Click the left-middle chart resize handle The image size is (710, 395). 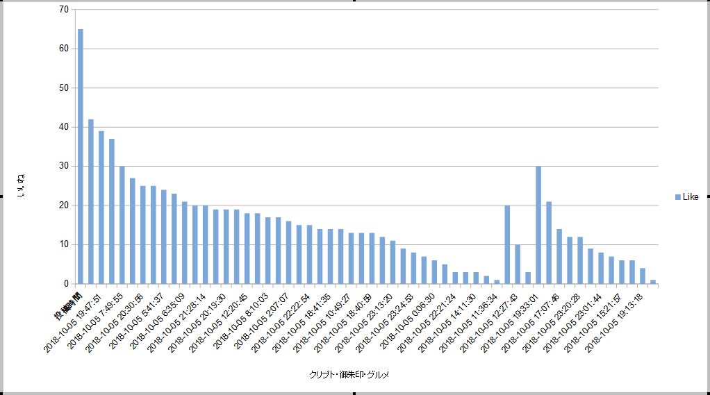[x=1, y=196]
